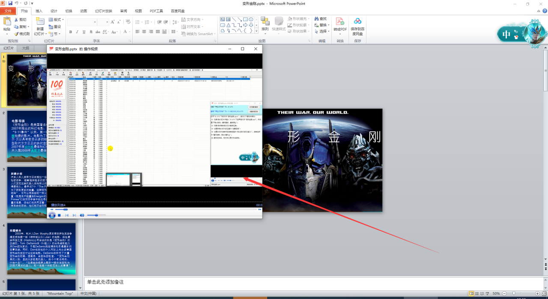Expand the shapes gallery more arrow
The width and height of the screenshot is (548, 299).
tap(256, 31)
